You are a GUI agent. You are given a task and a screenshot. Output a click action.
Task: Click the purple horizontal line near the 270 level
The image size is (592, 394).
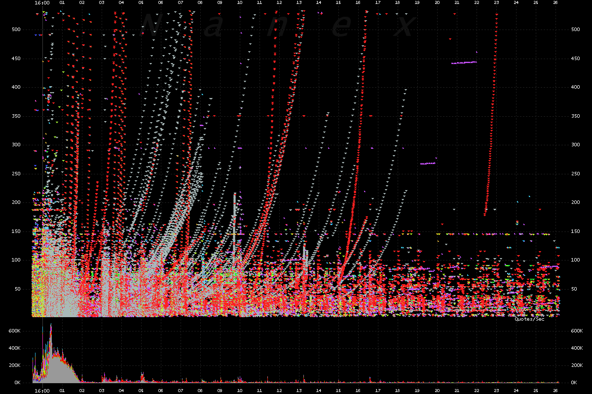click(428, 163)
